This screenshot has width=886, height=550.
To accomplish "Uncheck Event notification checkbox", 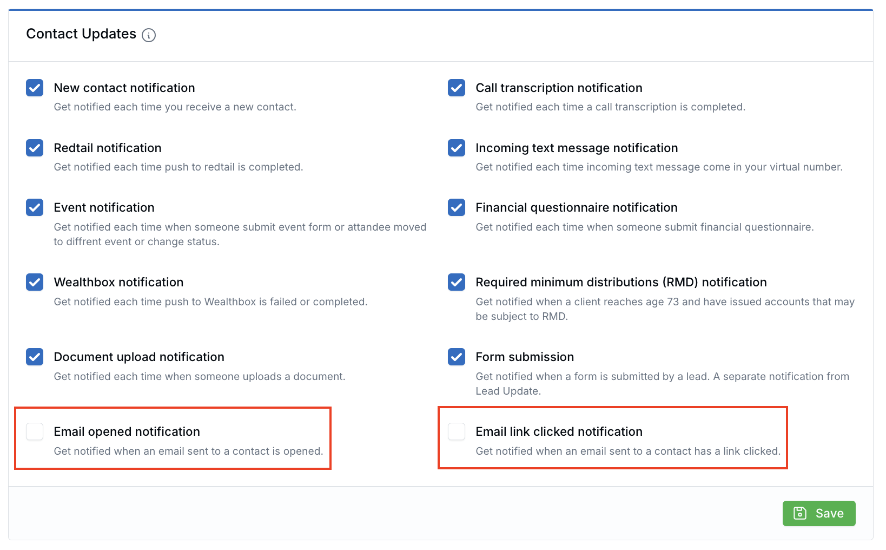I will tap(35, 207).
